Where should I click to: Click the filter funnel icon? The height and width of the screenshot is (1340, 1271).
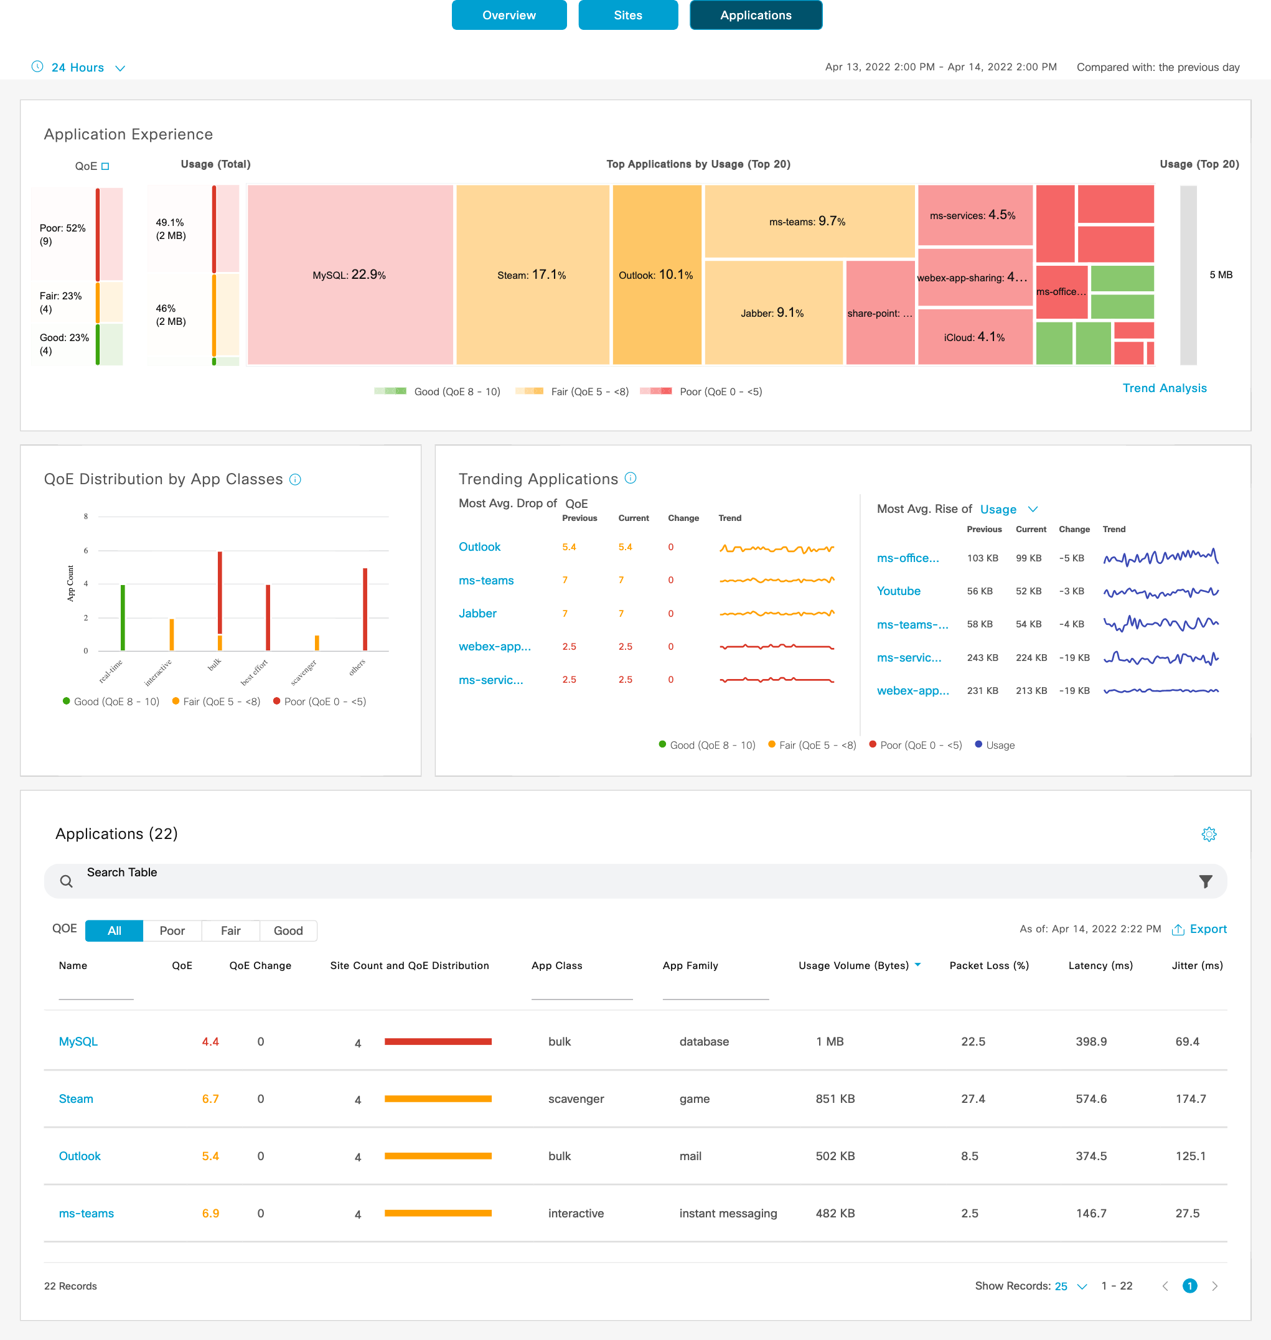tap(1205, 881)
